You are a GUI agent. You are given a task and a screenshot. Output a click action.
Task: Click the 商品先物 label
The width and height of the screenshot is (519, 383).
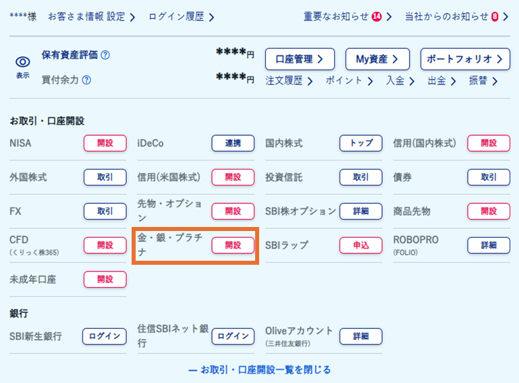412,211
